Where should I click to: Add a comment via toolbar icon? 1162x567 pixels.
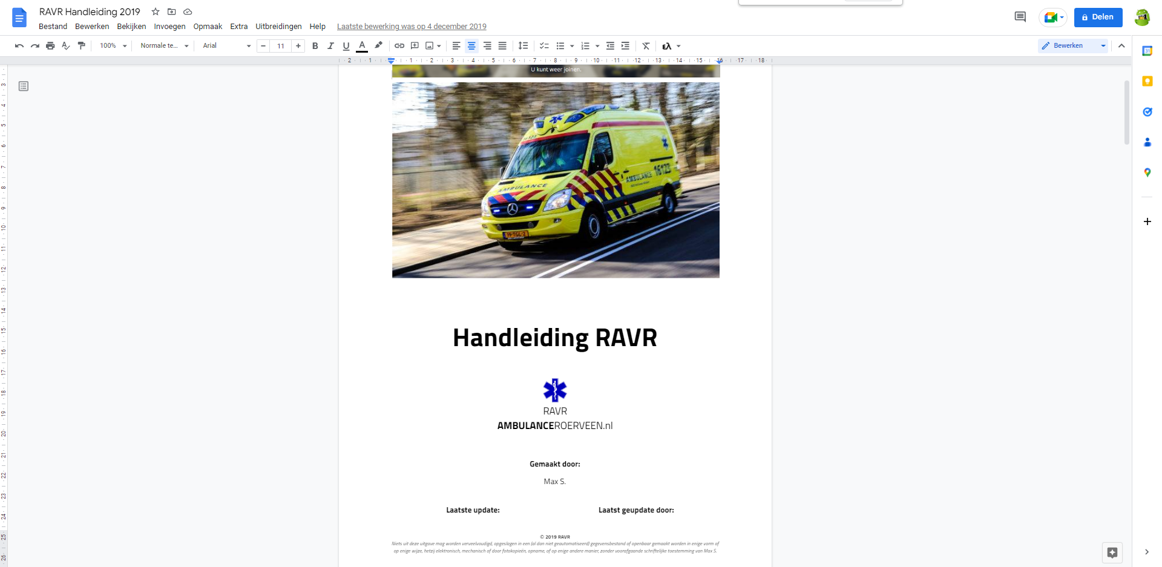click(x=415, y=46)
